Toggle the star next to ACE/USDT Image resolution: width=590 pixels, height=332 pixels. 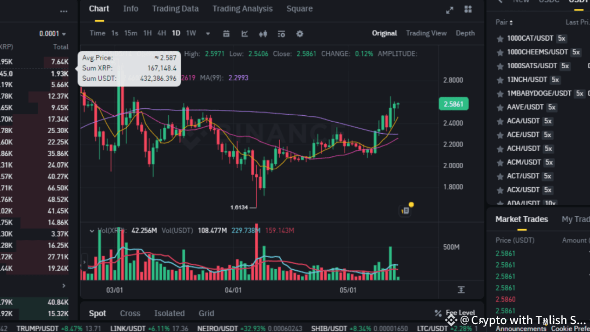[500, 135]
